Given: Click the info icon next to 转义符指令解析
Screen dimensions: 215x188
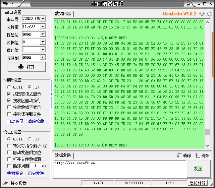Looking at the screenshot, I should click(x=45, y=146).
